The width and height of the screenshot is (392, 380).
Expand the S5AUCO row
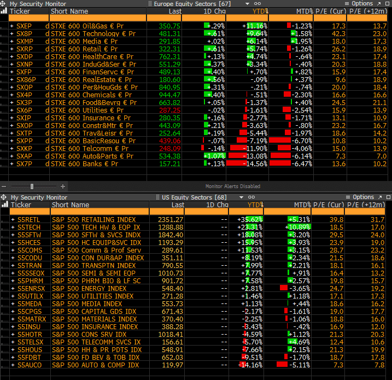(13, 365)
